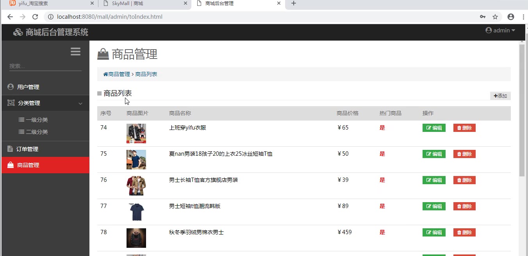Click thumbnail image of product 78
Image resolution: width=528 pixels, height=256 pixels.
[136, 238]
